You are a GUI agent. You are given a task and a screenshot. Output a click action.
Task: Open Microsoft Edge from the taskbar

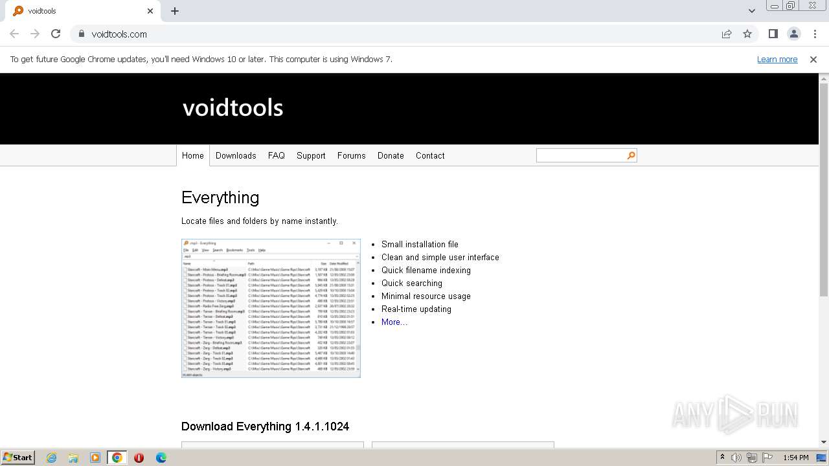[161, 458]
